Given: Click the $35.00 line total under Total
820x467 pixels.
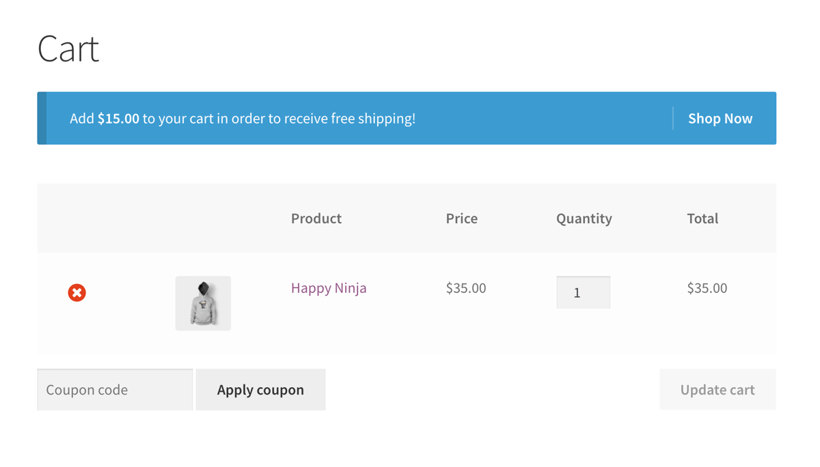Looking at the screenshot, I should 707,288.
